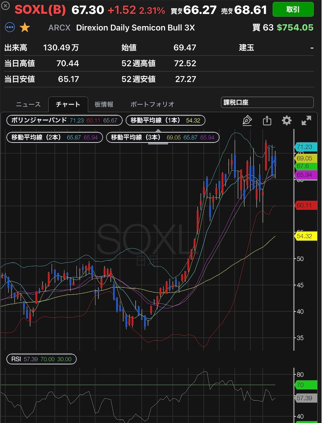
Task: Click the 売気配 ask price 68.61
Action: (251, 10)
